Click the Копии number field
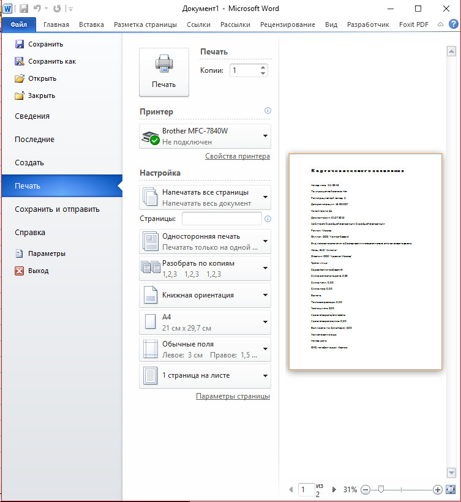Screen dimensions: 461x502 pos(244,70)
